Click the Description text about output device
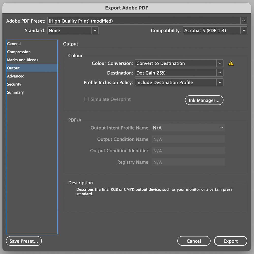The height and width of the screenshot is (254, 254). point(154,192)
